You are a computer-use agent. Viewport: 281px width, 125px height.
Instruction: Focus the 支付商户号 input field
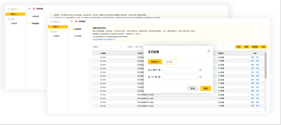coord(180,70)
